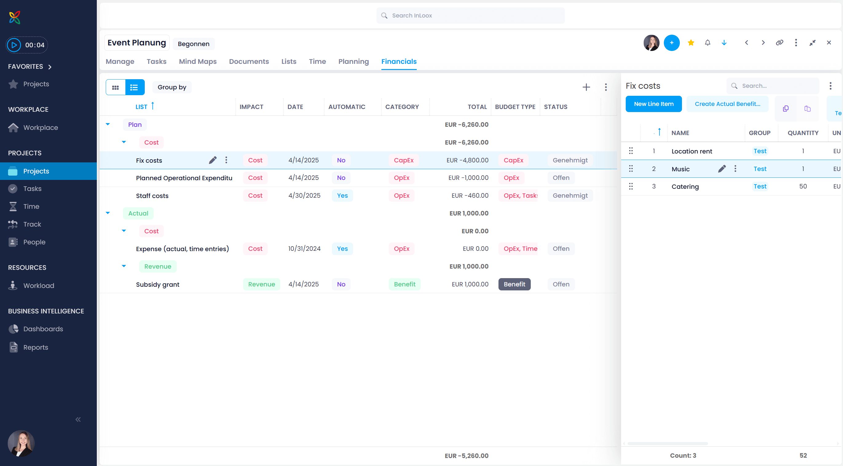Image resolution: width=843 pixels, height=466 pixels.
Task: Start the time tracking play button
Action: click(14, 45)
